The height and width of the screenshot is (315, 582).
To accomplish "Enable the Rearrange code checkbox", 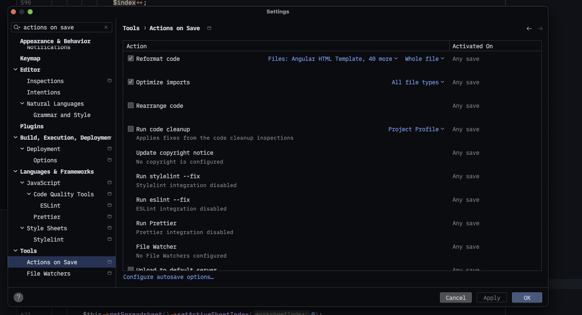I will tap(131, 106).
